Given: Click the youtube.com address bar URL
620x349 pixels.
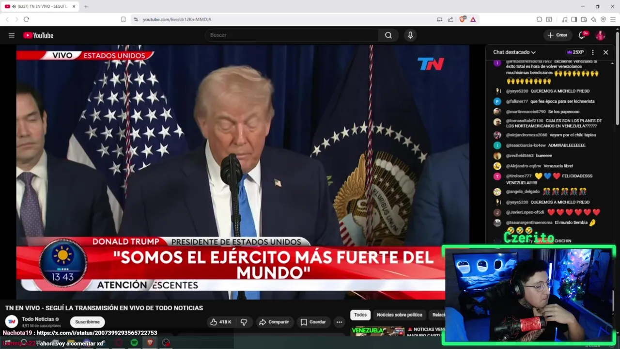Looking at the screenshot, I should point(177,19).
